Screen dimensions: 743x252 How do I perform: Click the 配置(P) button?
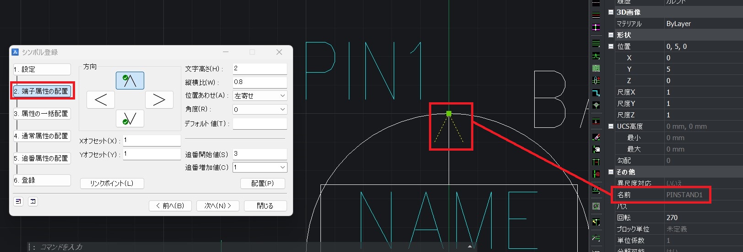click(x=263, y=183)
